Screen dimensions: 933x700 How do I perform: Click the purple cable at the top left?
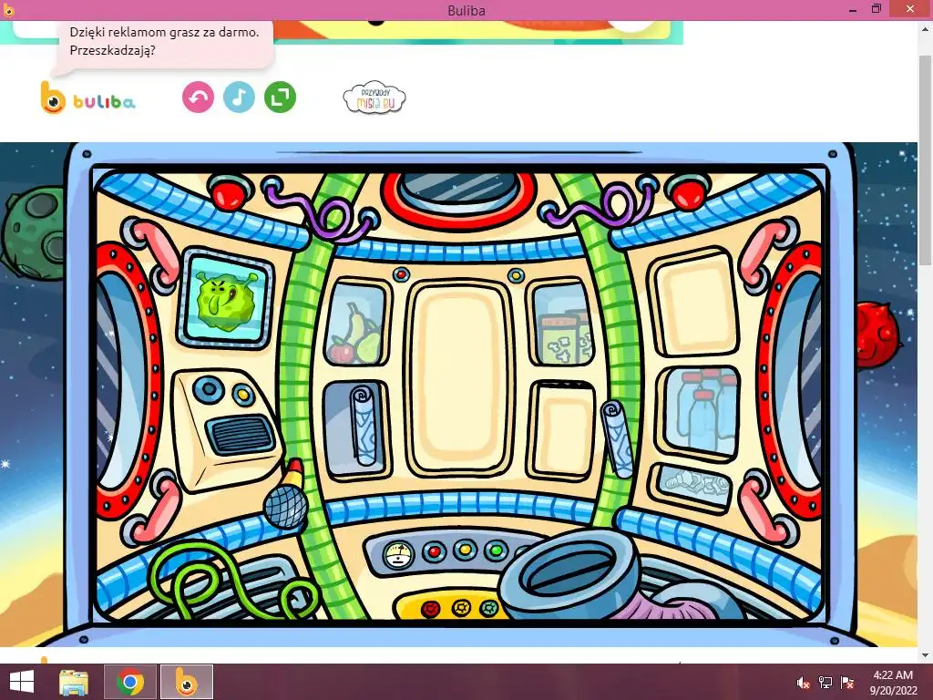(x=322, y=210)
